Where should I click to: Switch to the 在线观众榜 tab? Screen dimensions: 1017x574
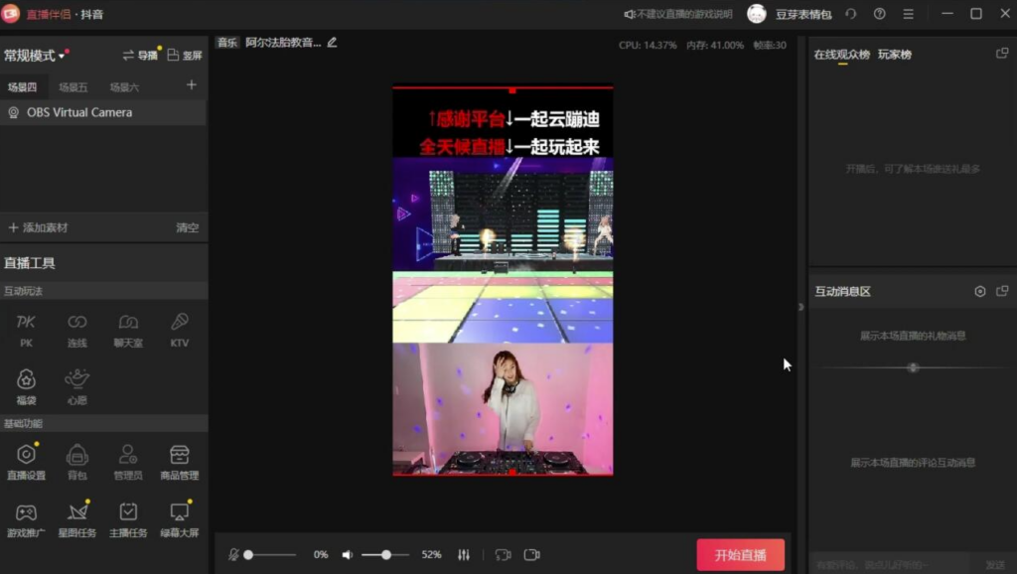click(x=842, y=55)
